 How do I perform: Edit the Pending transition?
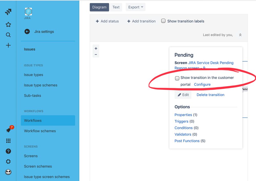[x=183, y=95]
